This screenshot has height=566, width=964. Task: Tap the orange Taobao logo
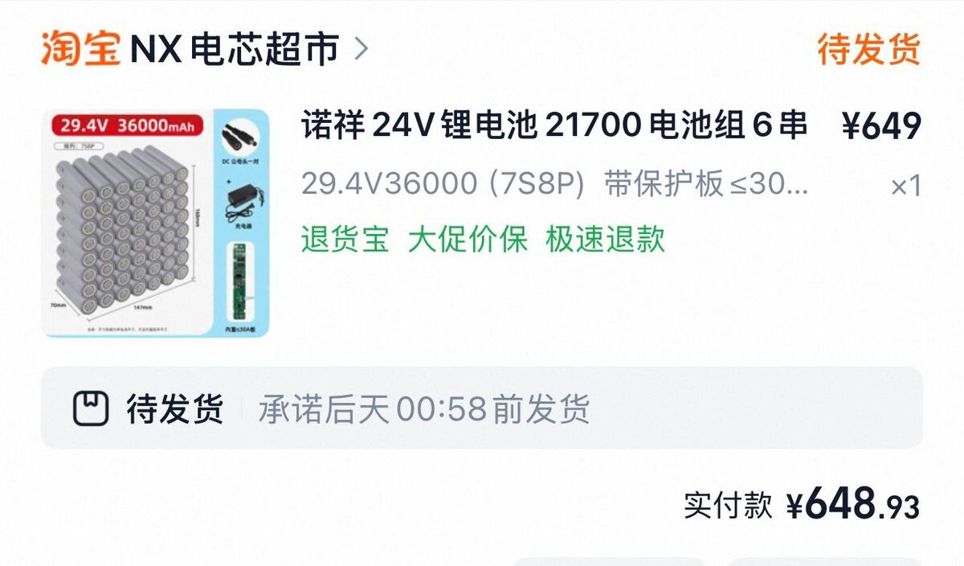(x=80, y=50)
